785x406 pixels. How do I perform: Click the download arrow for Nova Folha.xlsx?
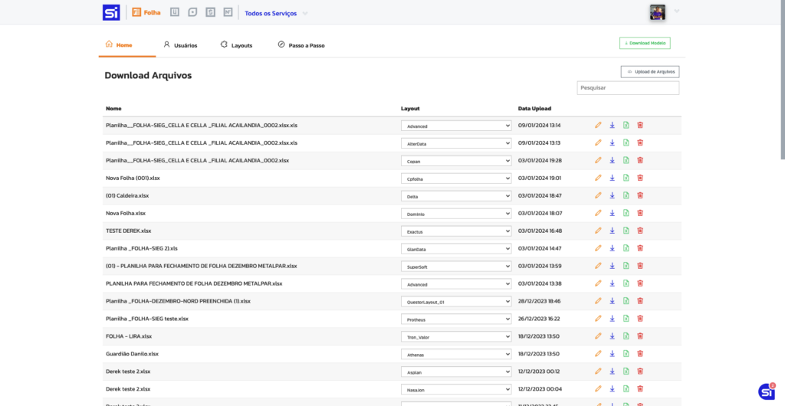point(612,213)
